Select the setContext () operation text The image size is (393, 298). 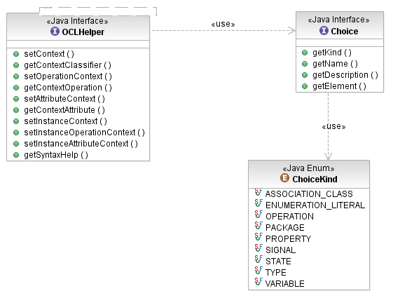49,54
